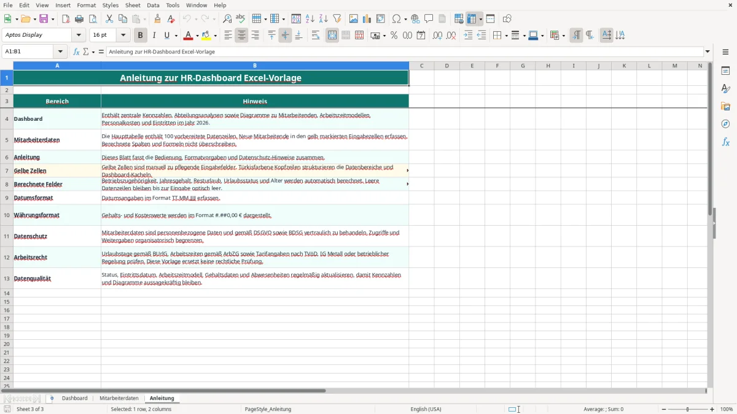Toggle Center Horizontally alignment
This screenshot has width=737, height=414.
(241, 36)
